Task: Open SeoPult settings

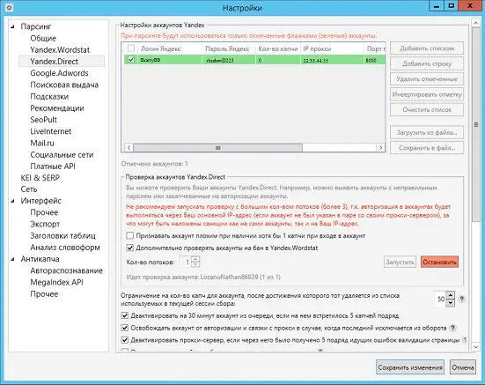Action: coord(43,120)
